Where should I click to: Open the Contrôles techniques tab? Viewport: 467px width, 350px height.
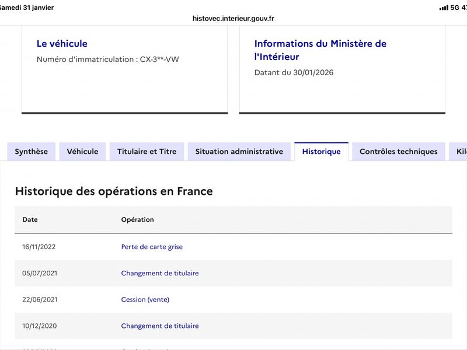tap(398, 152)
